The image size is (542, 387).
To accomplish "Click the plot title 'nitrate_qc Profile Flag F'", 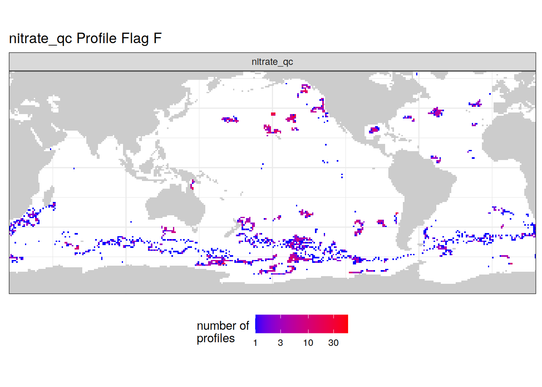I will pyautogui.click(x=85, y=38).
